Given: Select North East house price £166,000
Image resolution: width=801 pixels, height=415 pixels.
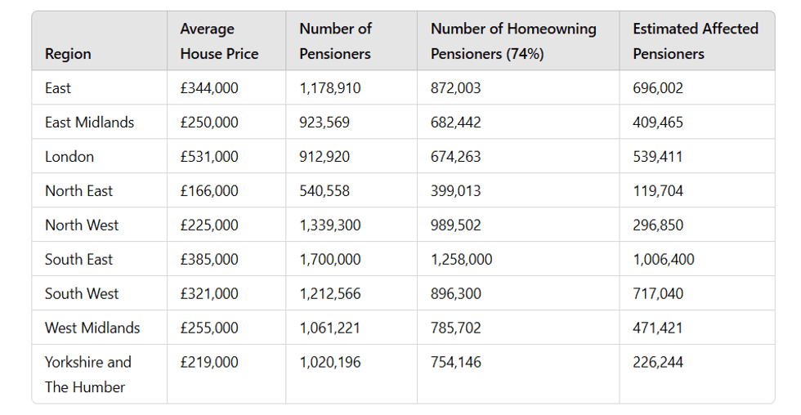Looking at the screenshot, I should (x=209, y=191).
